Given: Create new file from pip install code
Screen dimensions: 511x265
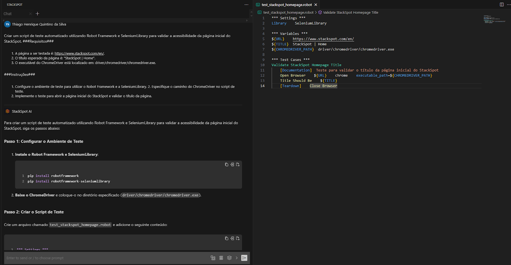Looking at the screenshot, I should 238,164.
